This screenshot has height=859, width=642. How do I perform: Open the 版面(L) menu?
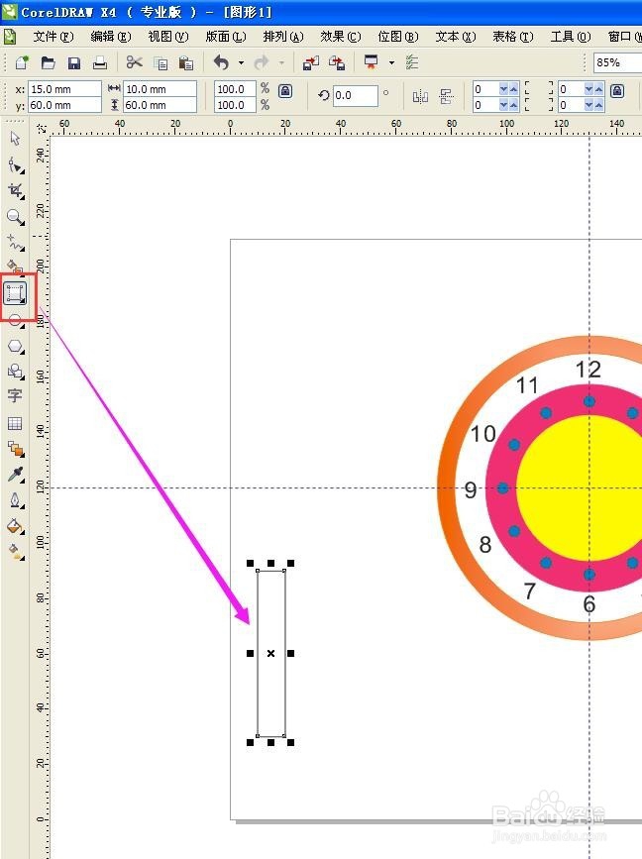tap(226, 37)
